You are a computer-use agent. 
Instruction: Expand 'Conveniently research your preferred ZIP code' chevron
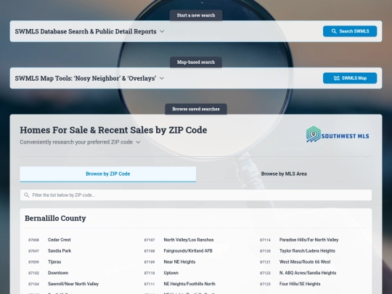(x=138, y=142)
